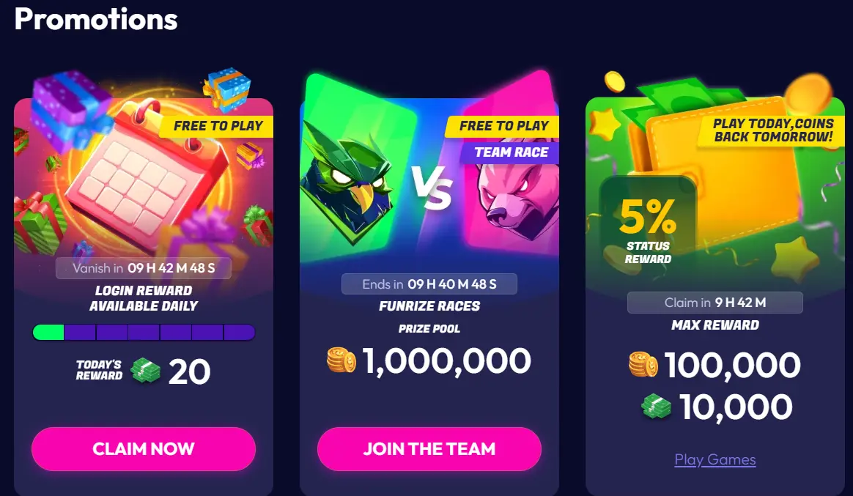The width and height of the screenshot is (853, 496).
Task: Click the 5% Status Reward badge
Action: tap(647, 223)
